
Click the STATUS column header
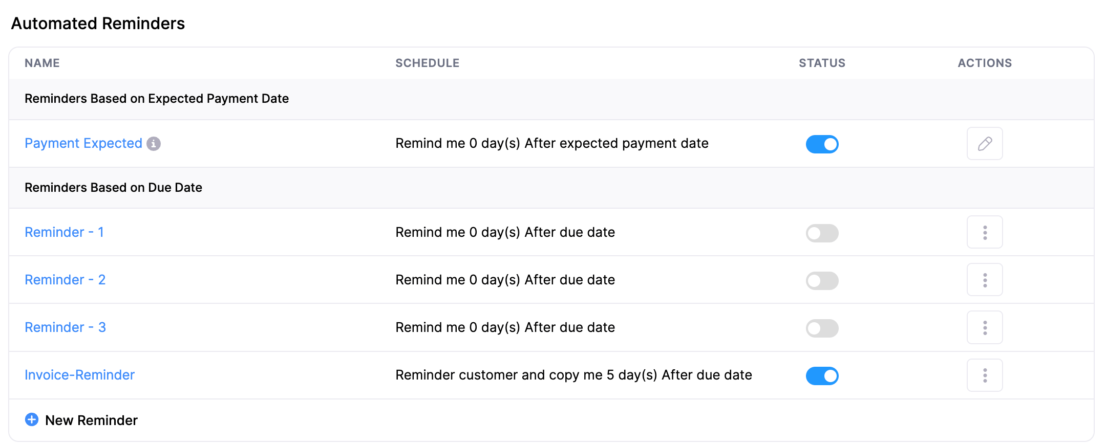click(x=822, y=62)
